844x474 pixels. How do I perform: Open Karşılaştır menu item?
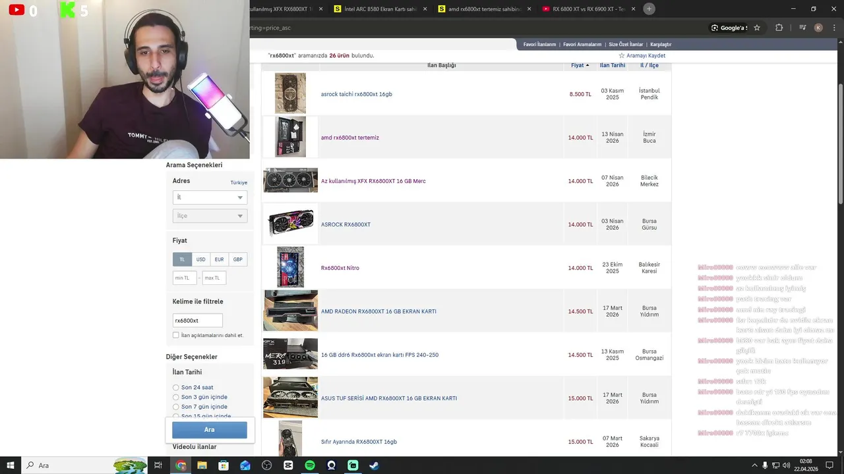[661, 45]
